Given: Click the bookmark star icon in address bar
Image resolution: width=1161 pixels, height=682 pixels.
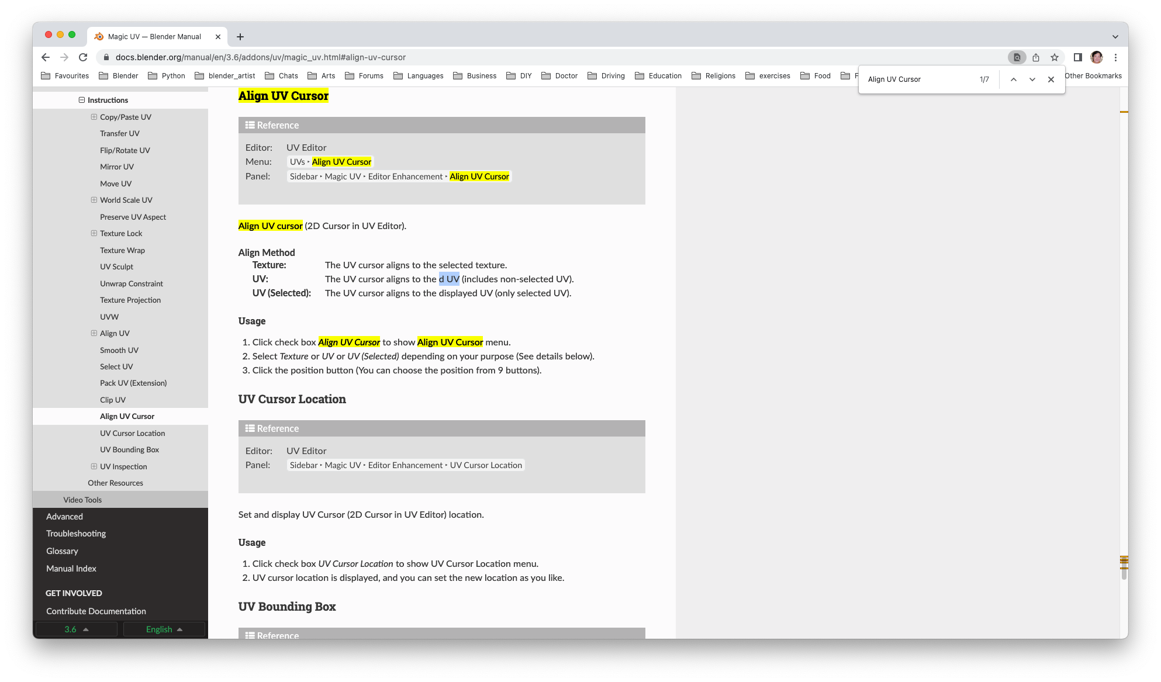Looking at the screenshot, I should tap(1054, 57).
